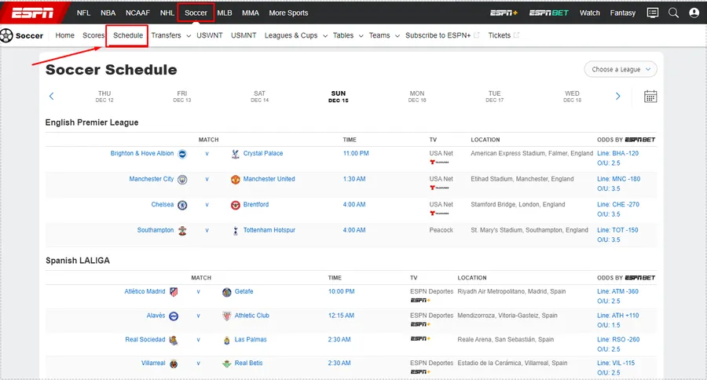
Task: Click Line: TOT -150 odds
Action: [x=617, y=230]
